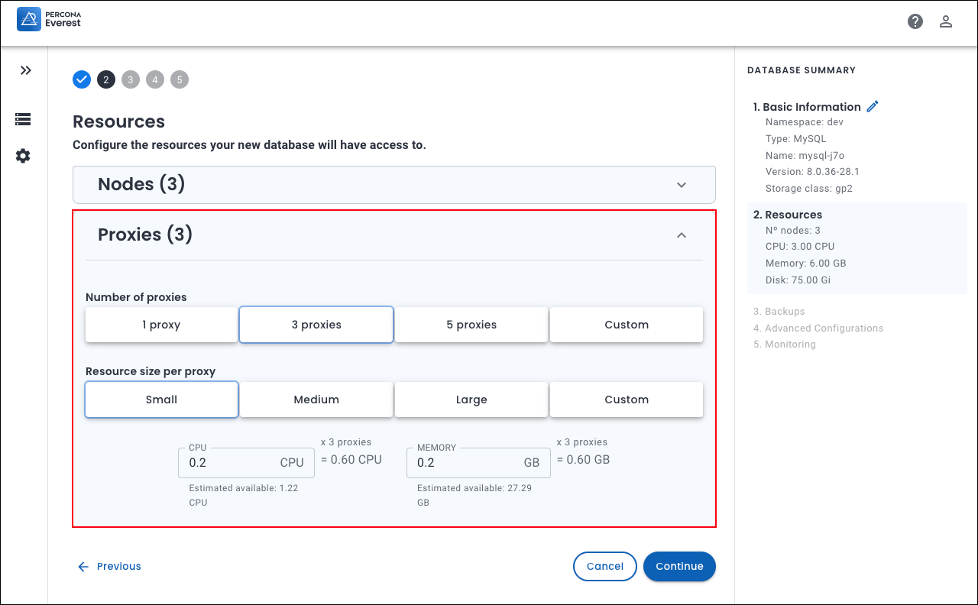Go to step 5 in stepper
The height and width of the screenshot is (605, 978).
180,79
